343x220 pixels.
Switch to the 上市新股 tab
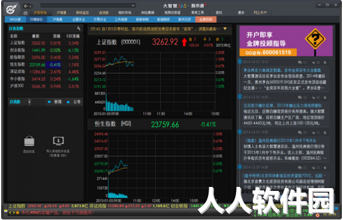coord(121,19)
